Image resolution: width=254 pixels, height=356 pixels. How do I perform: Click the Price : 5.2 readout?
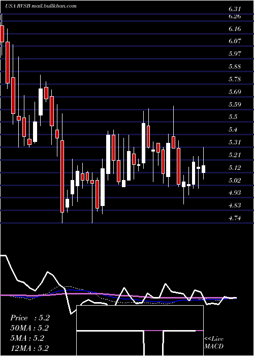click(x=29, y=318)
